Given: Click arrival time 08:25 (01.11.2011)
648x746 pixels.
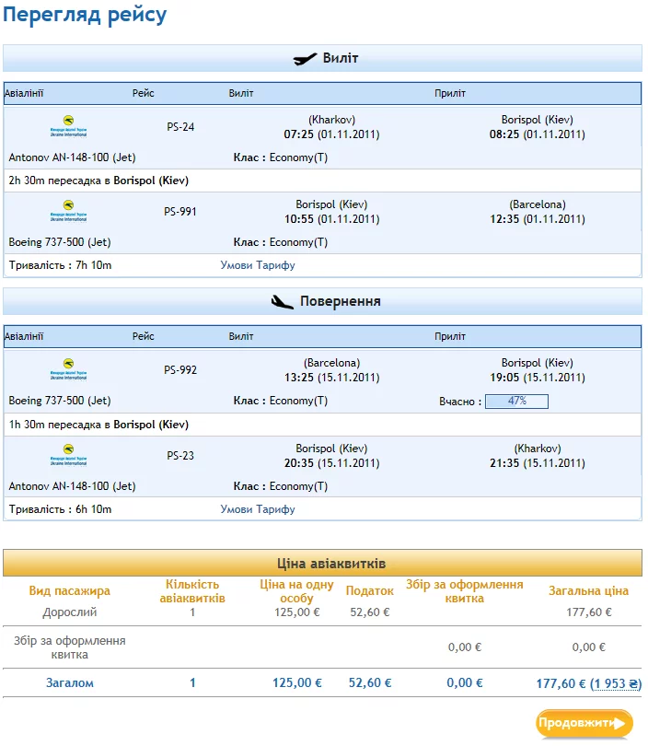Looking at the screenshot, I should coord(538,134).
